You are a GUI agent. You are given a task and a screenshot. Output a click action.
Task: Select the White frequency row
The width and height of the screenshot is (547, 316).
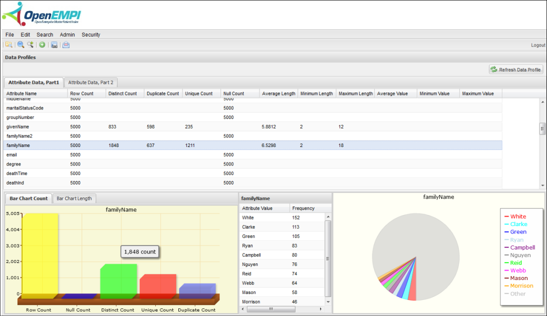click(x=282, y=218)
